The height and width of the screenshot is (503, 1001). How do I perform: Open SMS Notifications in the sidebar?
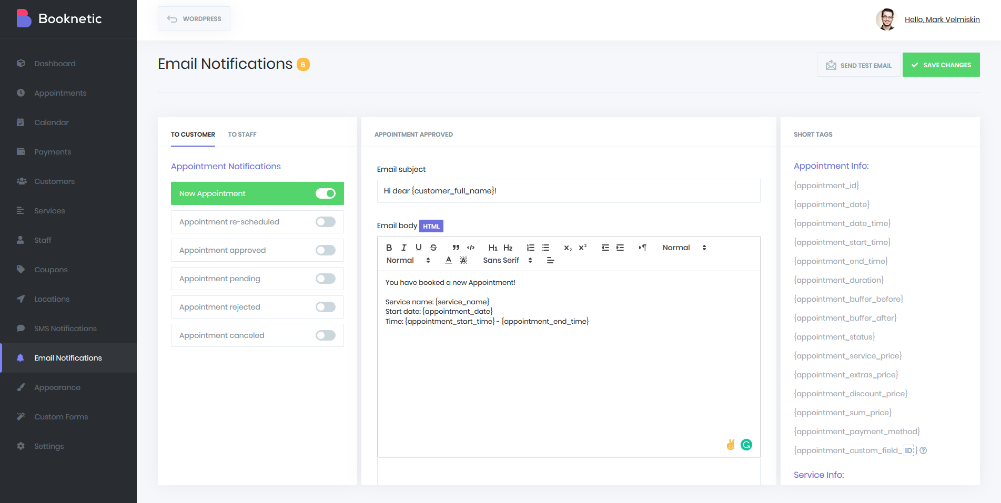tap(65, 329)
